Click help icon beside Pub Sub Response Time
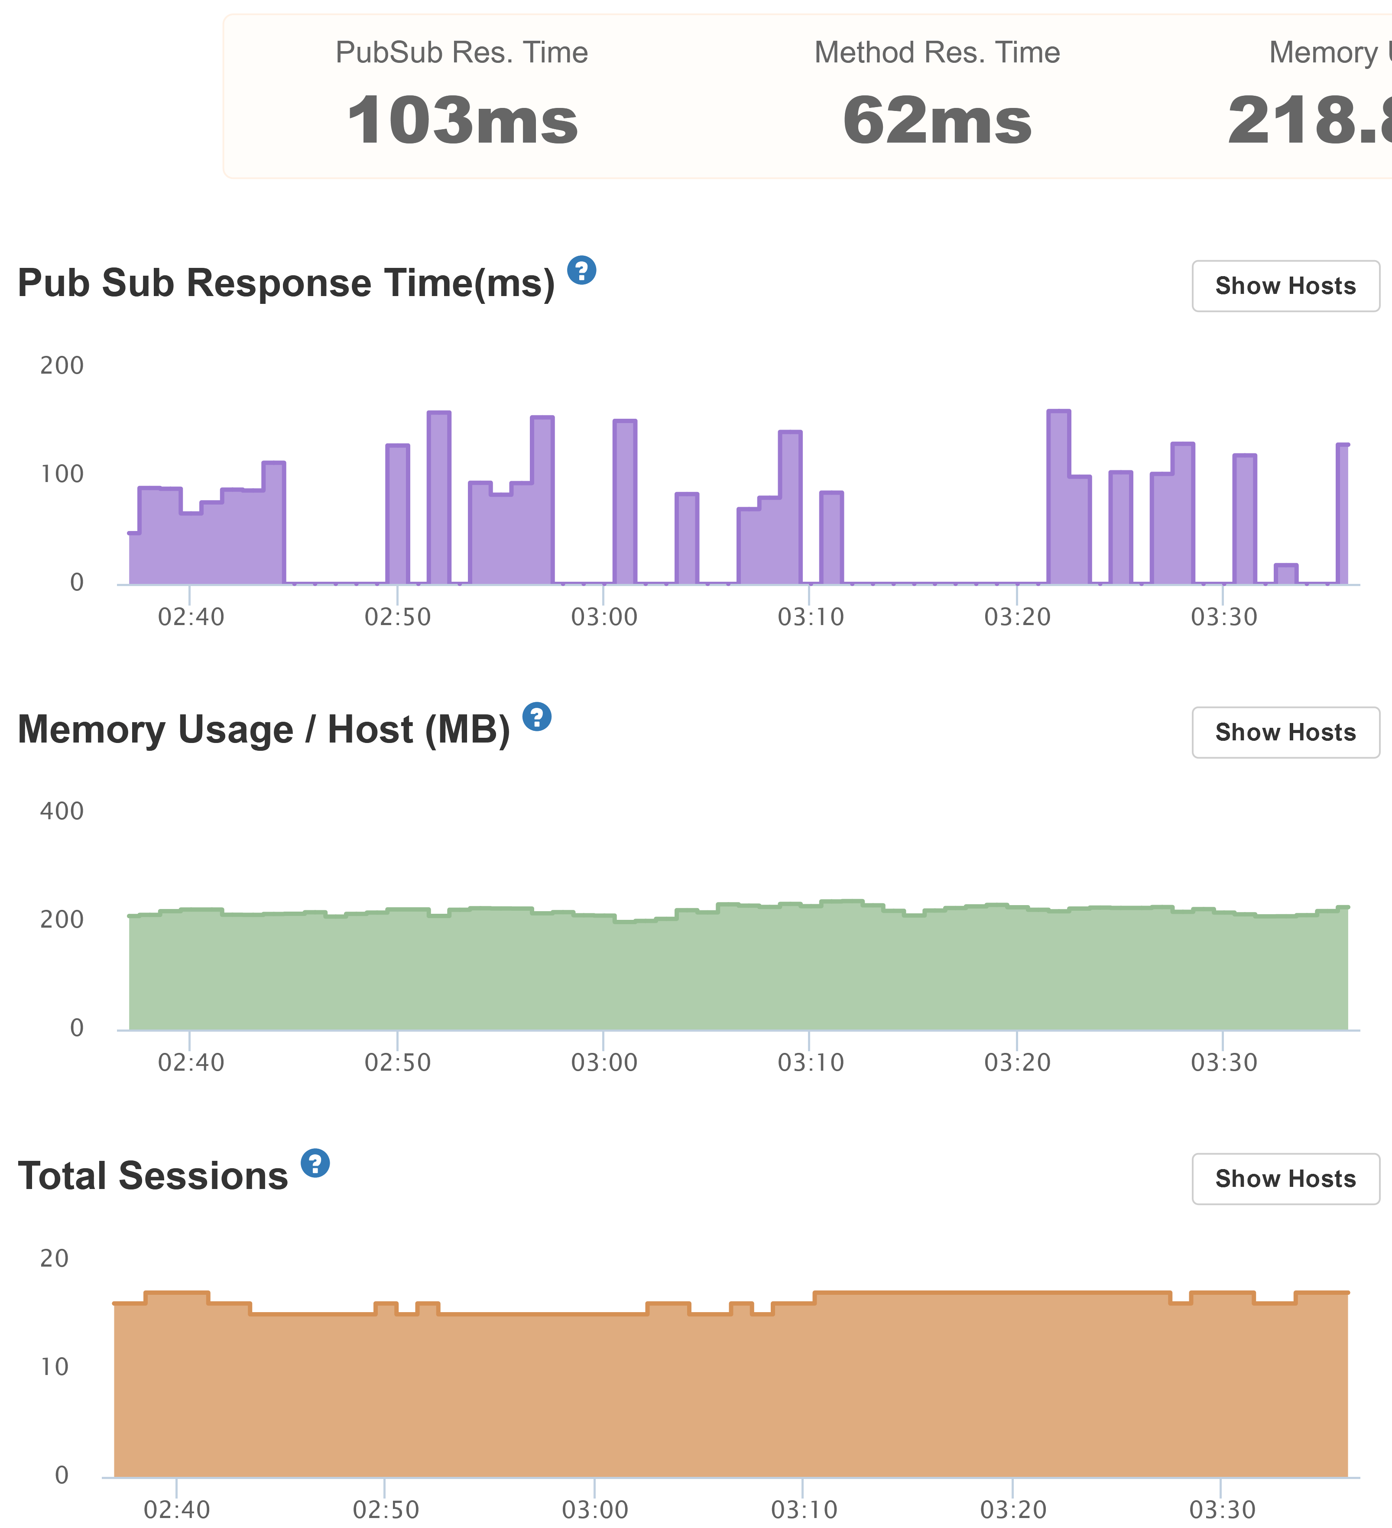Viewport: 1392px width, 1528px height. [x=582, y=270]
